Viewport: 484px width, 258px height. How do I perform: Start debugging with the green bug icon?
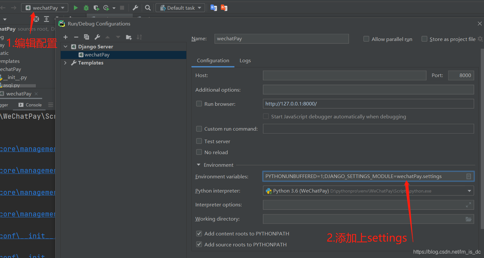(x=86, y=8)
